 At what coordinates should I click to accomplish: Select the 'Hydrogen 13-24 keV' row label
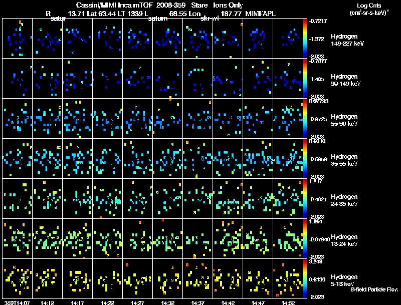click(x=344, y=240)
